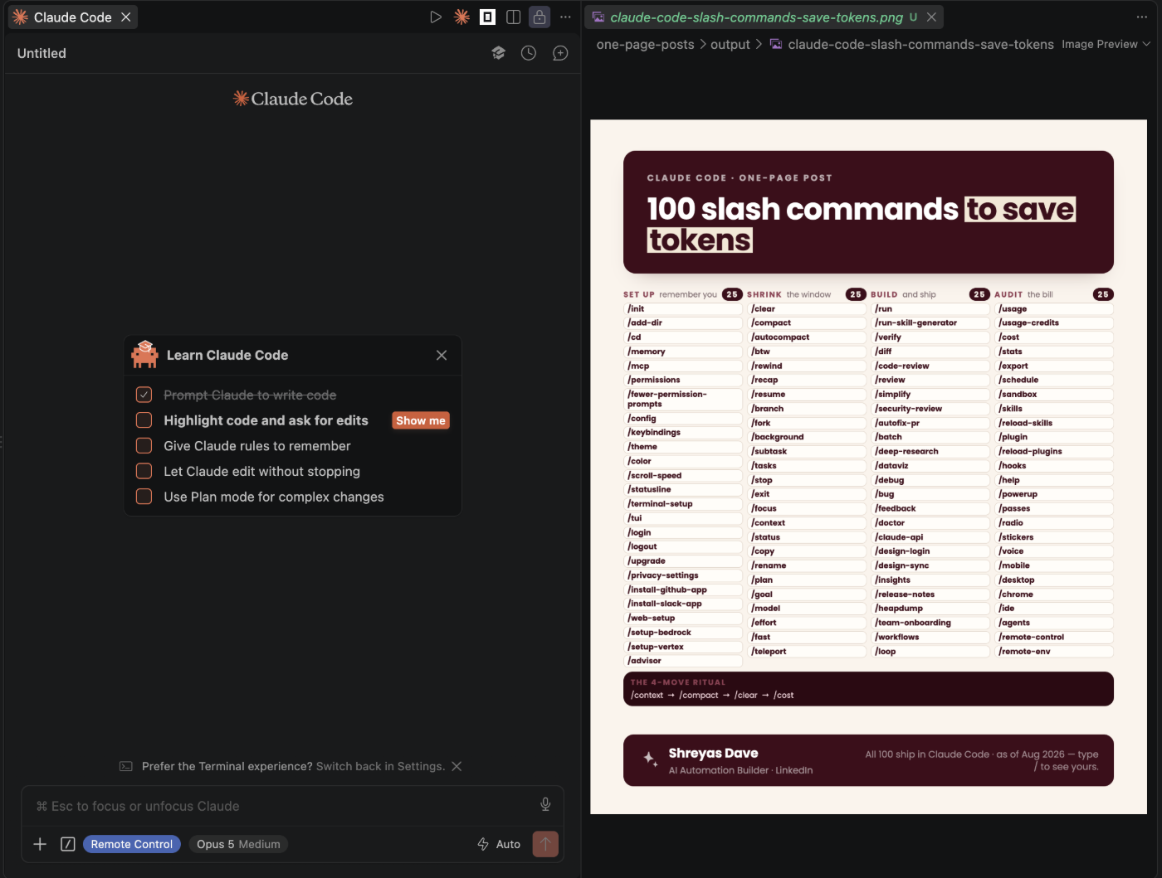Open the Auto permission mode selector
Viewport: 1162px width, 878px height.
499,844
